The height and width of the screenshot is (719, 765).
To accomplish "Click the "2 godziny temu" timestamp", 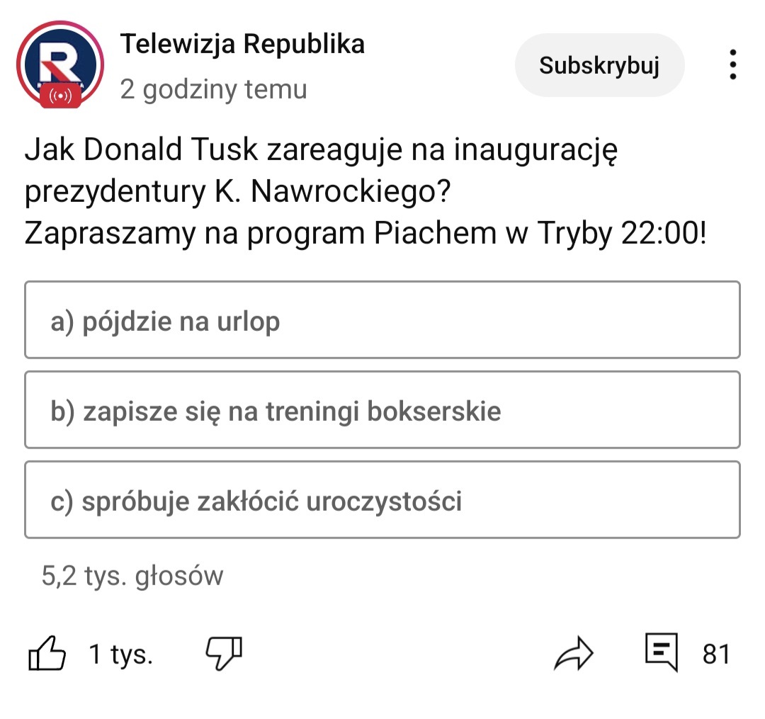I will (x=213, y=90).
